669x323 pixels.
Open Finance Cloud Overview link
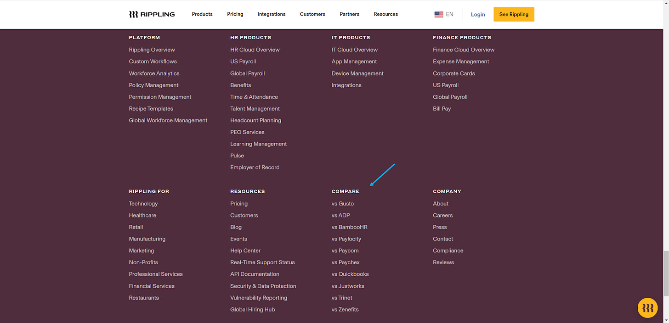click(x=464, y=50)
